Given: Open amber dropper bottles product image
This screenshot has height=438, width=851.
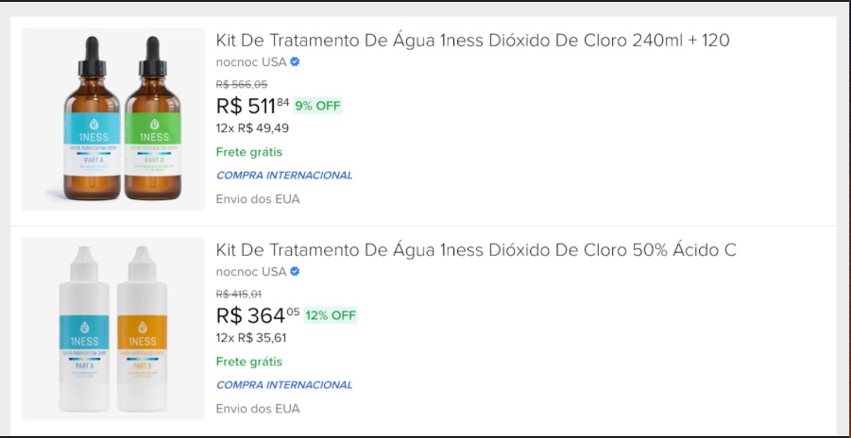Looking at the screenshot, I should click(x=113, y=119).
